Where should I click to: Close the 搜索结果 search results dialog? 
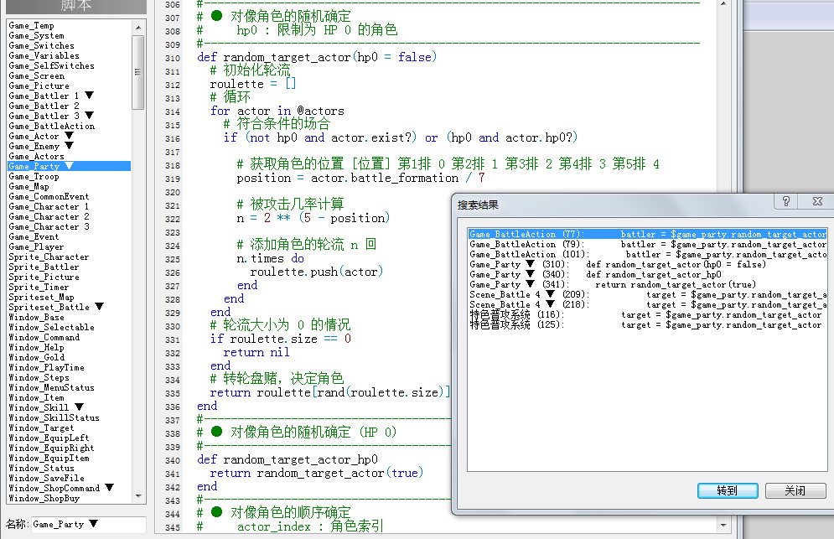[817, 201]
